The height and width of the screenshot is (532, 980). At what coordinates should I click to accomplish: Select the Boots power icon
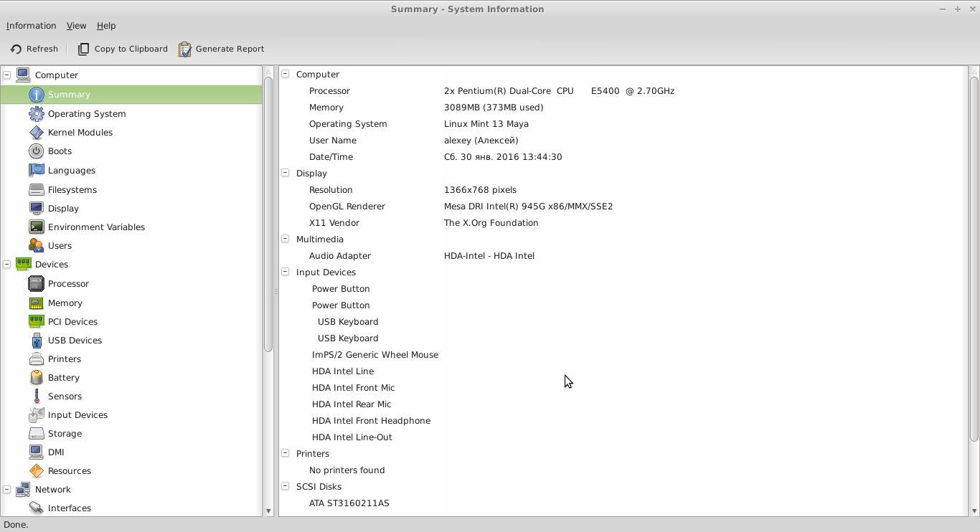tap(36, 151)
